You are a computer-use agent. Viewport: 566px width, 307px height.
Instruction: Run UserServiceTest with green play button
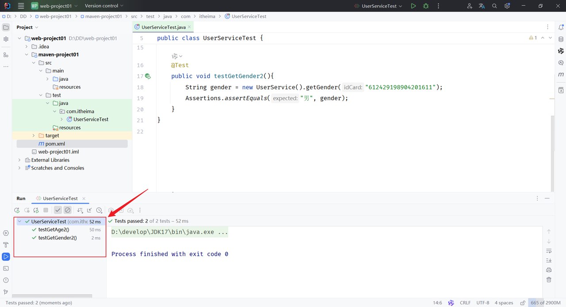(x=413, y=6)
